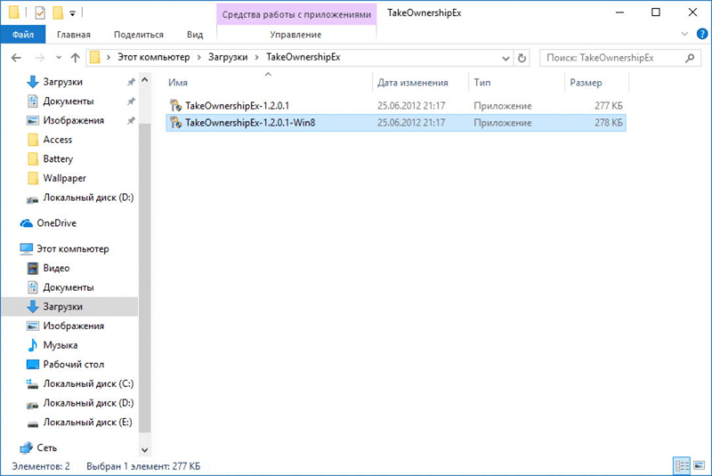Viewport: 712px width, 476px height.
Task: Sort files by Дата изменения column
Action: [413, 82]
